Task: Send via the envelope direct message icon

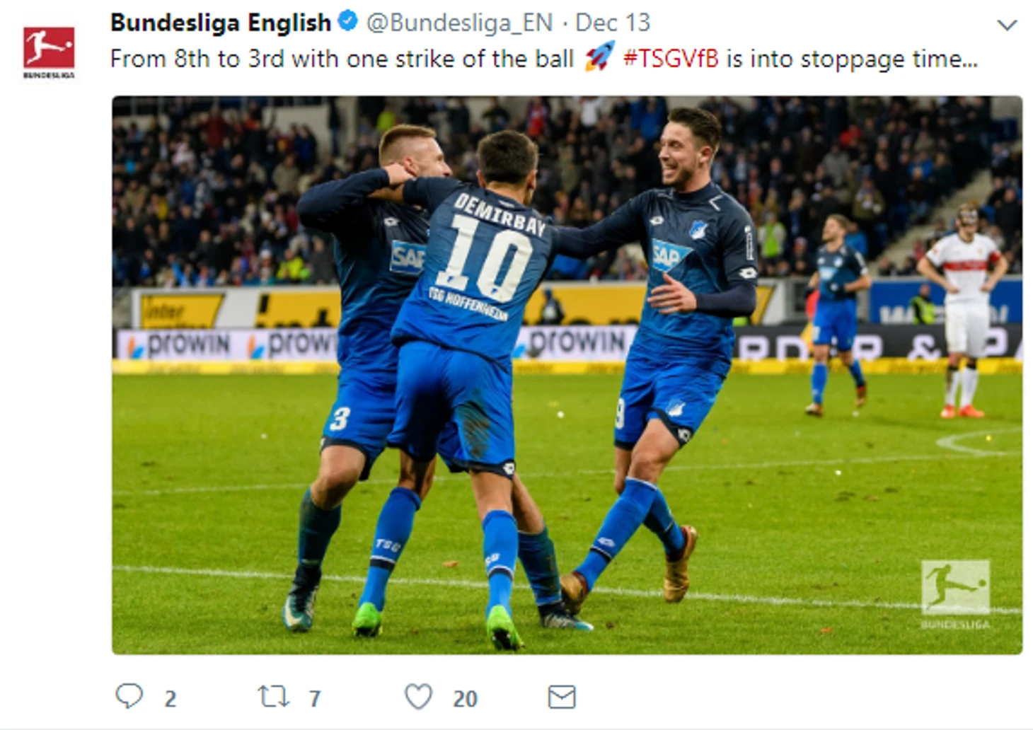Action: [x=562, y=697]
